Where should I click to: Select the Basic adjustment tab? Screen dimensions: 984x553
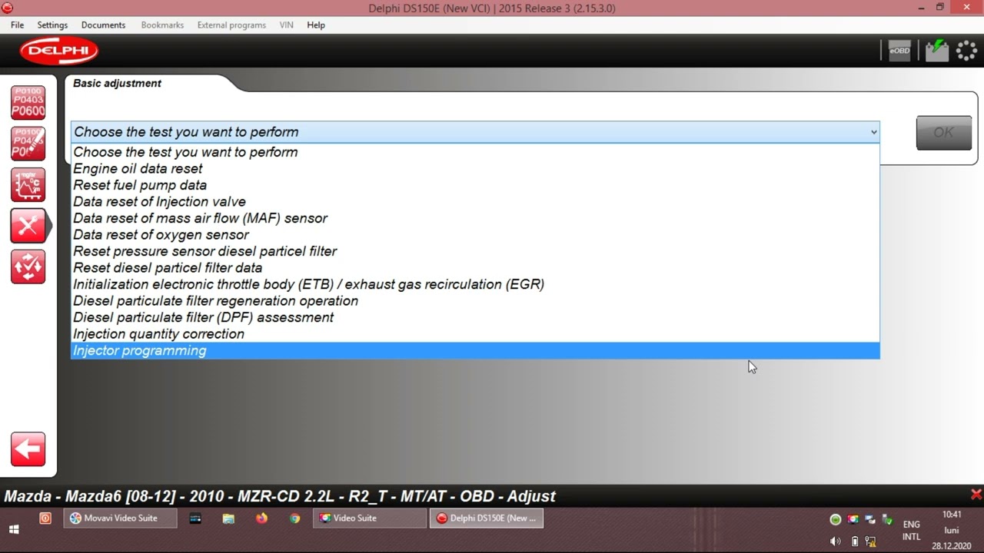click(x=117, y=83)
